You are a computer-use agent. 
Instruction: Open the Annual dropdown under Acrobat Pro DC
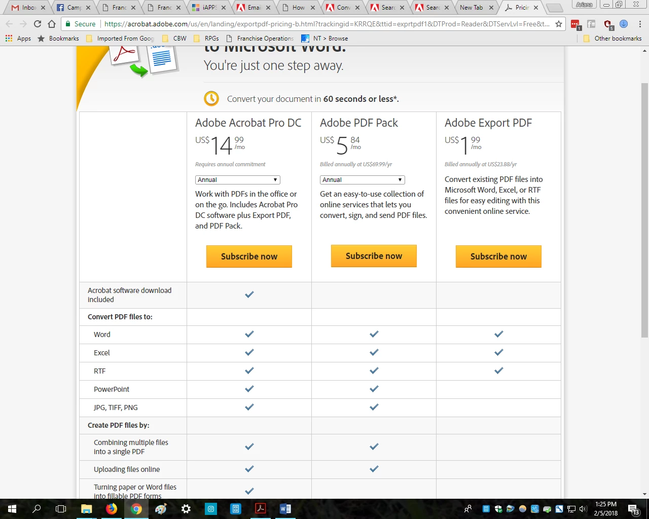[238, 180]
